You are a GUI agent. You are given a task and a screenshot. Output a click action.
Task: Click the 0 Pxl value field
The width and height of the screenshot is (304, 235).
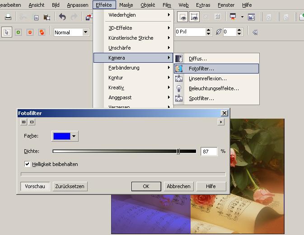point(190,32)
